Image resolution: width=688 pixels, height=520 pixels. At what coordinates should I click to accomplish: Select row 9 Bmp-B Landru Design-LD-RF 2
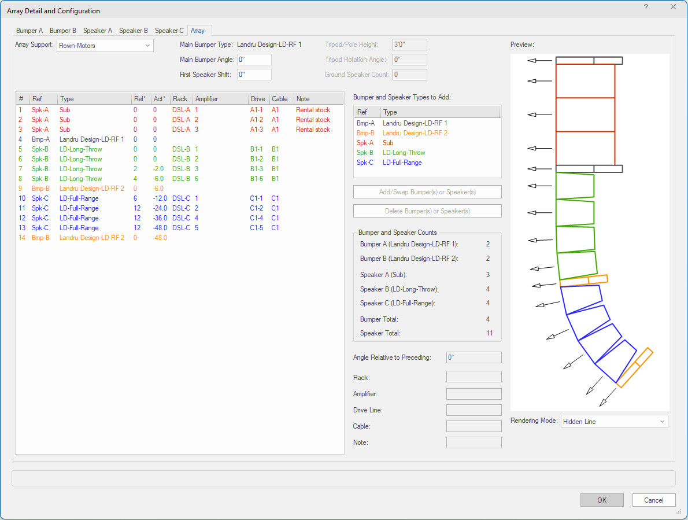click(x=179, y=189)
